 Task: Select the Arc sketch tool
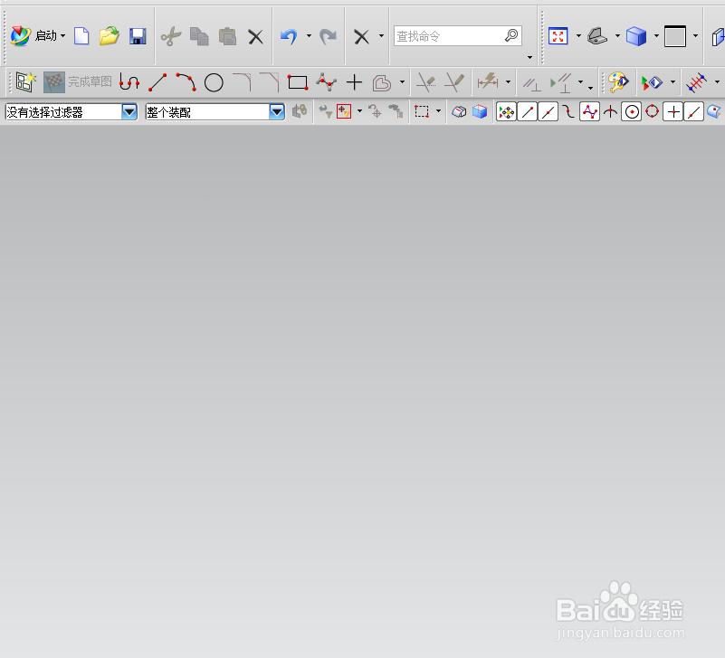click(186, 81)
